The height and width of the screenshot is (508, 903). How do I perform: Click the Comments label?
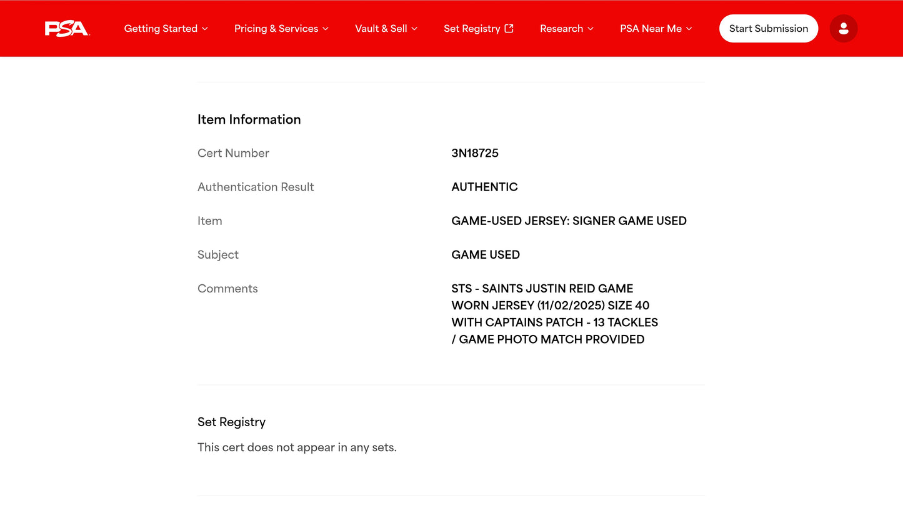click(227, 288)
